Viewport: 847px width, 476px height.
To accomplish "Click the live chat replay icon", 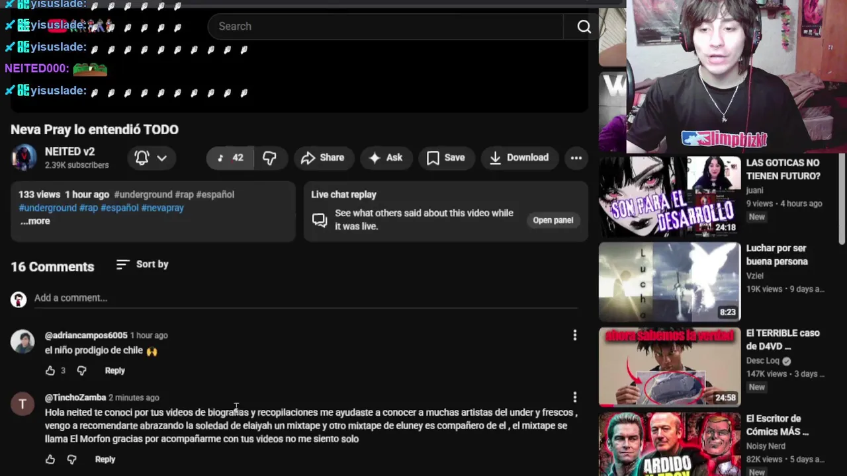I will [x=320, y=220].
